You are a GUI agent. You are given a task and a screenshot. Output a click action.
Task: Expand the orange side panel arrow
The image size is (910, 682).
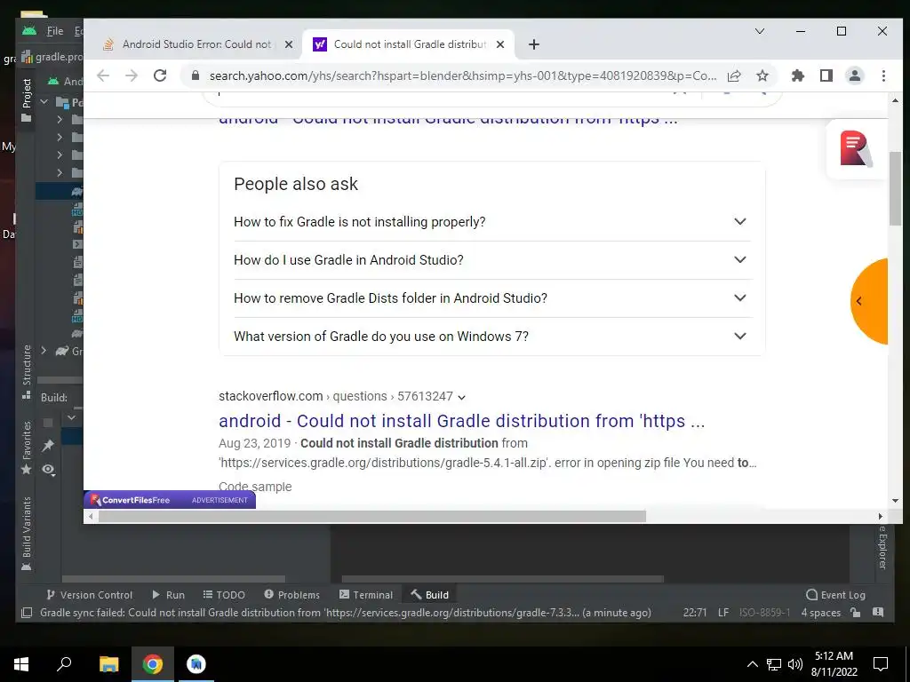tap(869, 301)
